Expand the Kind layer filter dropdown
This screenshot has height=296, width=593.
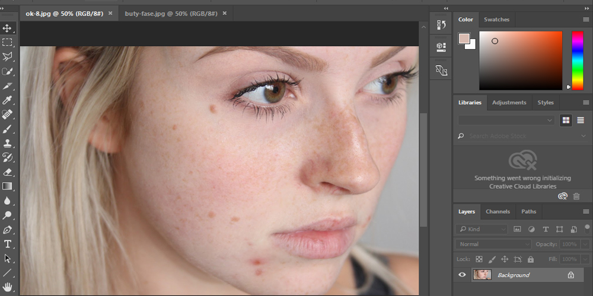pyautogui.click(x=482, y=229)
